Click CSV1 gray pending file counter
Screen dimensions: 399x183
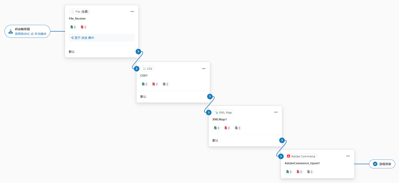pos(166,84)
